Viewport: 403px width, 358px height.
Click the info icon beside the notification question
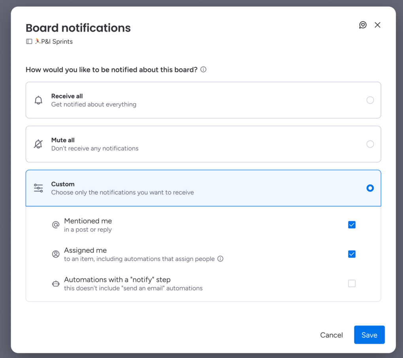[x=203, y=70]
